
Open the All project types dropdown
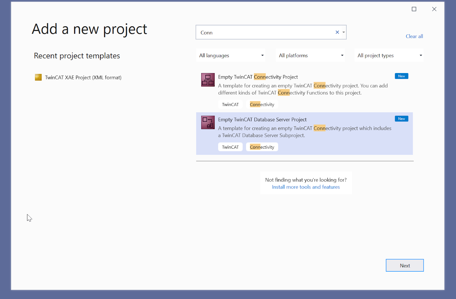point(389,55)
